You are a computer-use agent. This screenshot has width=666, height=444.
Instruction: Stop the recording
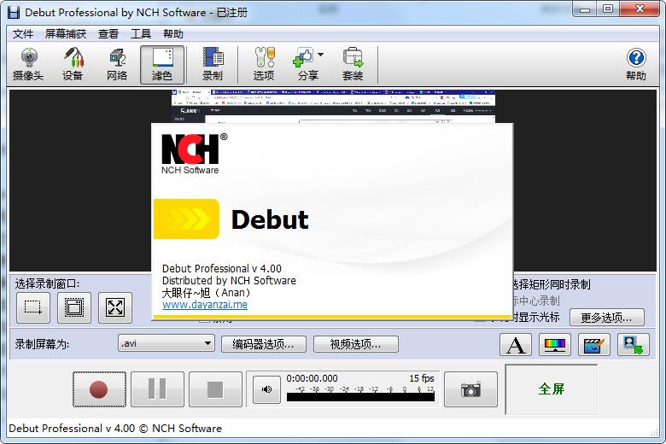tap(215, 389)
